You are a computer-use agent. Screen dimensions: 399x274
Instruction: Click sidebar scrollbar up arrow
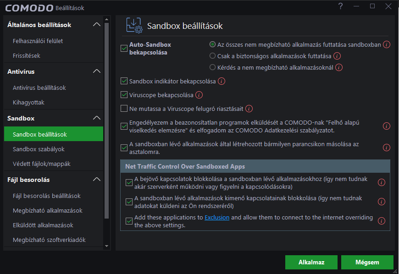[106, 19]
